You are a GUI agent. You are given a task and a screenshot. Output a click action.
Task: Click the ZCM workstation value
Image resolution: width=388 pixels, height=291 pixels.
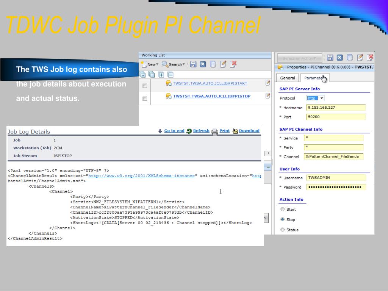(x=58, y=148)
